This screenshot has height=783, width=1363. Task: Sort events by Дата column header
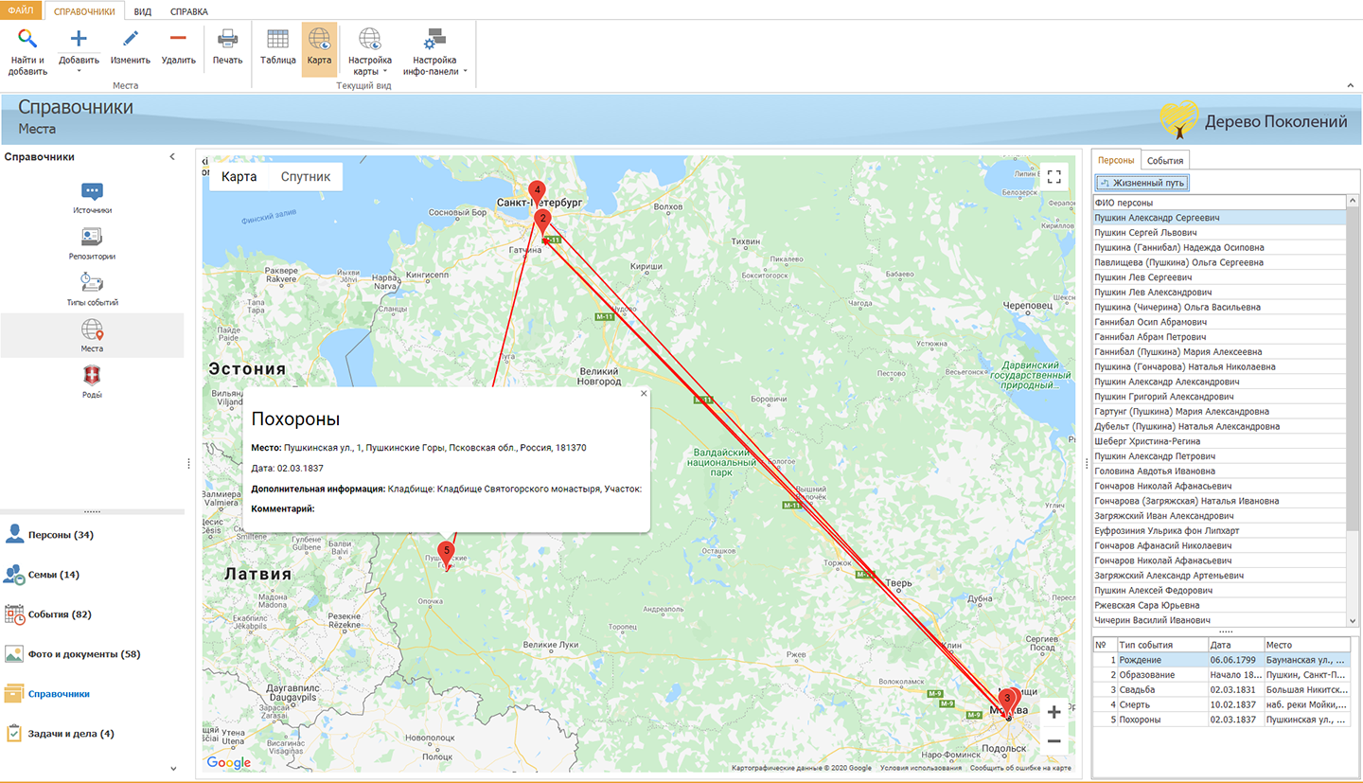[x=1234, y=645]
